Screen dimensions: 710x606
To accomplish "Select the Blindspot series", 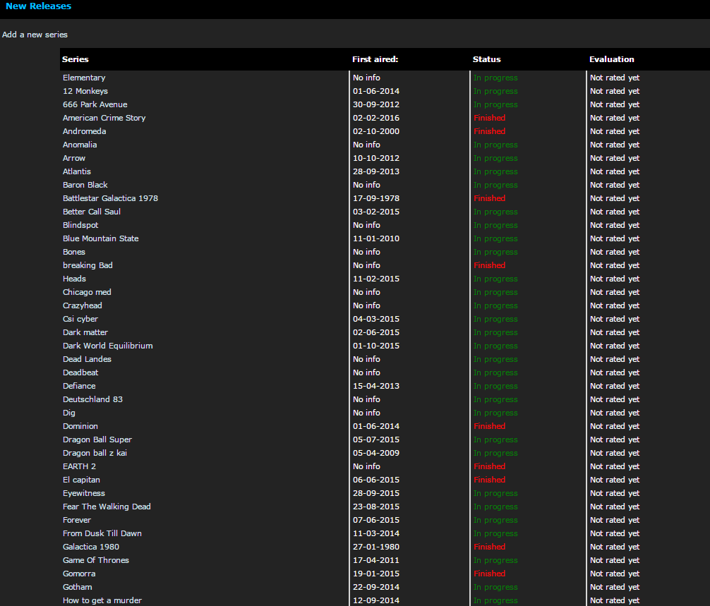I will [80, 225].
